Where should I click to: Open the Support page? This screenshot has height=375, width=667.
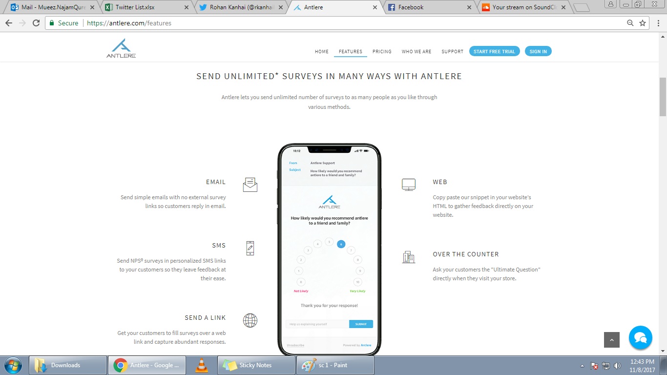click(x=453, y=52)
